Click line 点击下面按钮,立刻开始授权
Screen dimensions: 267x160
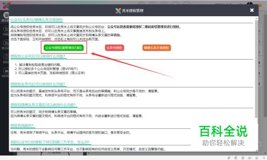[55, 39]
